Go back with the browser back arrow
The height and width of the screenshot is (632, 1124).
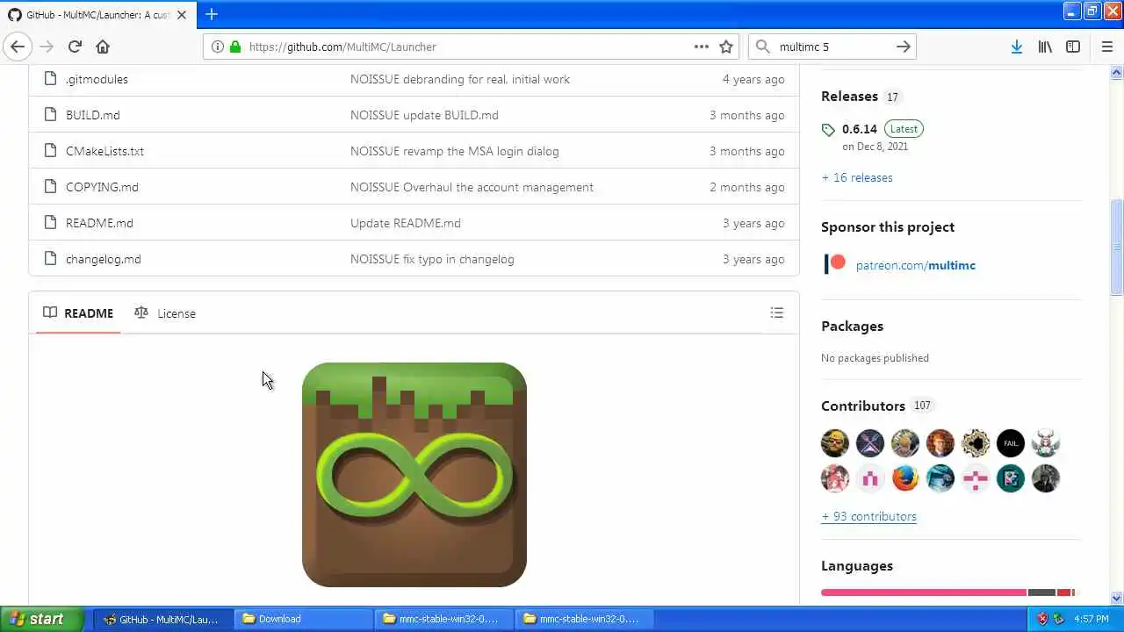click(x=18, y=47)
